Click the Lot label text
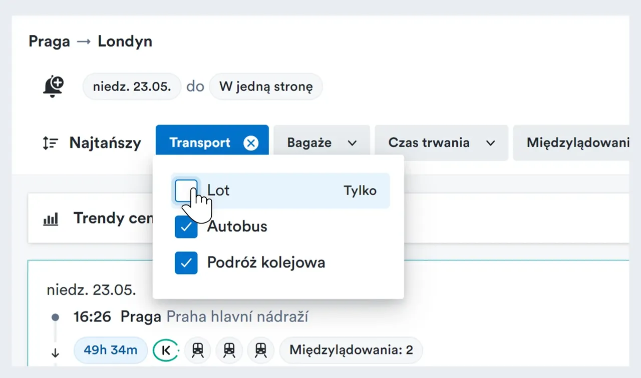This screenshot has width=641, height=378. pyautogui.click(x=218, y=190)
